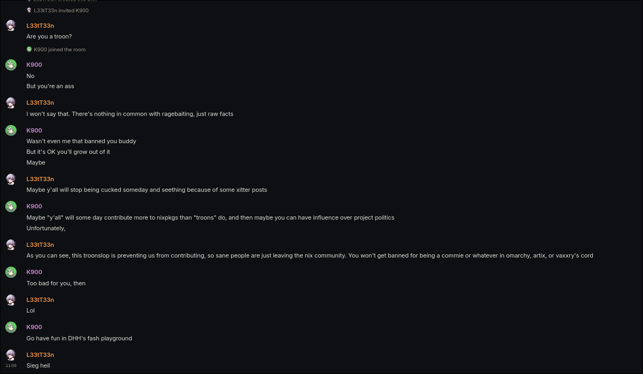This screenshot has height=374, width=643.
Task: Open K900's avatar beside "Go have fun" message
Action: [x=11, y=328]
